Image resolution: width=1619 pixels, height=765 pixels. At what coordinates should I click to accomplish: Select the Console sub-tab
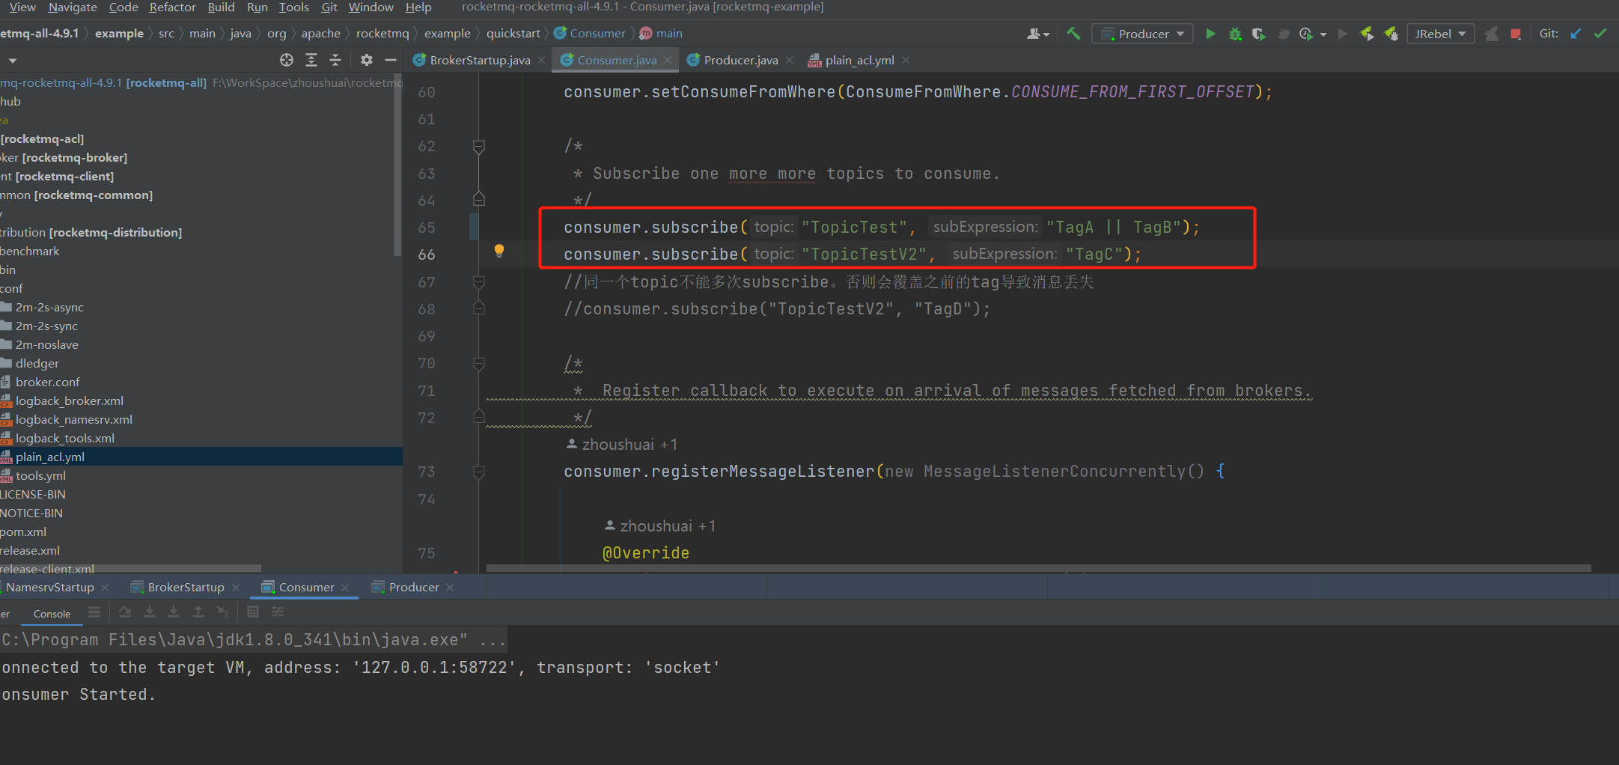pyautogui.click(x=52, y=614)
